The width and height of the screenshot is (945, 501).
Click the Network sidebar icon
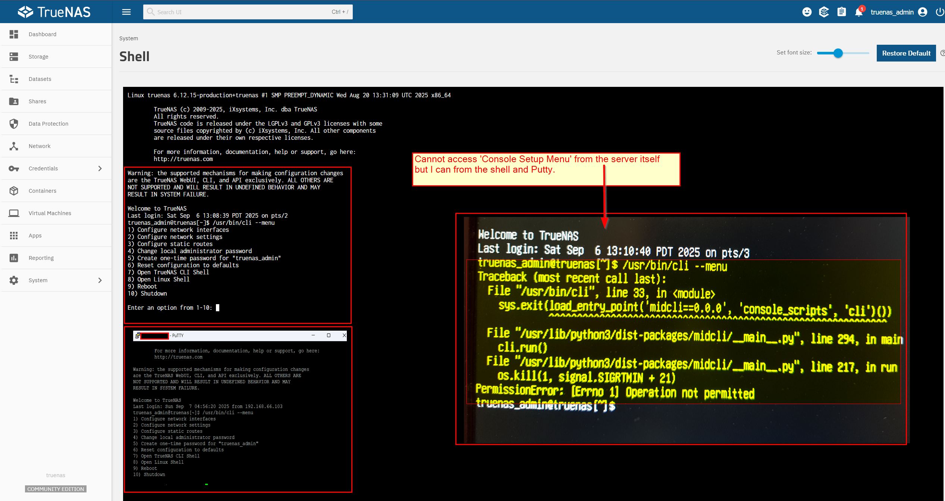[14, 146]
